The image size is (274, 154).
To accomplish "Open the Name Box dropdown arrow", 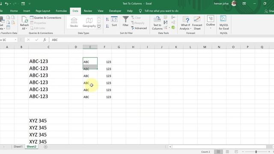I will [x=15, y=40].
